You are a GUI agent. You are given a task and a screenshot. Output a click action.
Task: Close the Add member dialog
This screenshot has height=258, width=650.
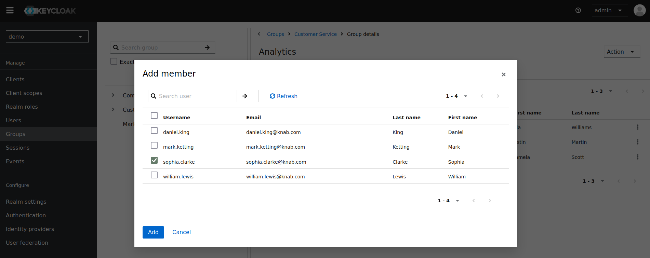[x=503, y=74]
